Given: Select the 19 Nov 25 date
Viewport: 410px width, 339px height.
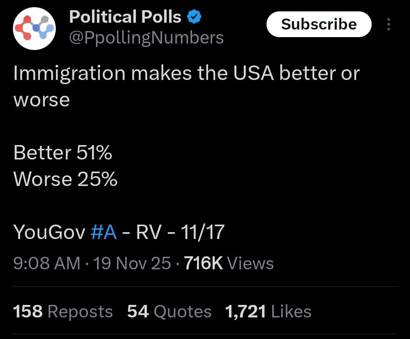Looking at the screenshot, I should point(132,263).
